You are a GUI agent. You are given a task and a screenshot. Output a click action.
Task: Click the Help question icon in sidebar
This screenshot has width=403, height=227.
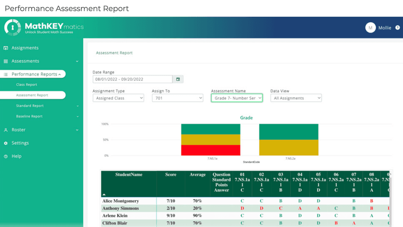[6, 156]
